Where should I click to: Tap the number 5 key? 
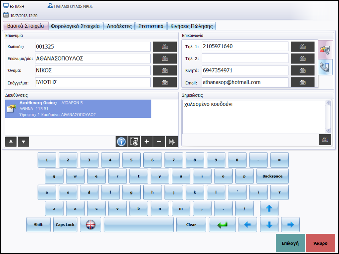131,160
